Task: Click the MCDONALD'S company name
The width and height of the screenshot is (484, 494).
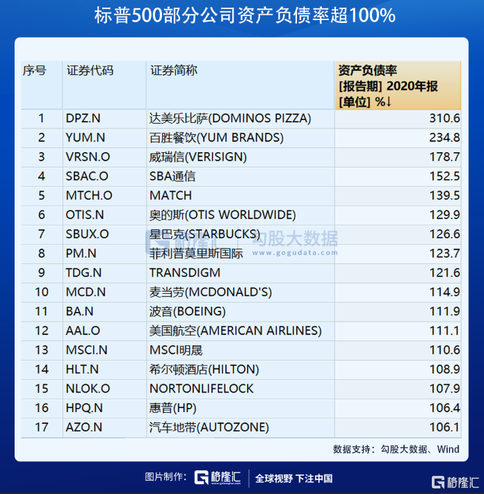Action: [x=210, y=293]
